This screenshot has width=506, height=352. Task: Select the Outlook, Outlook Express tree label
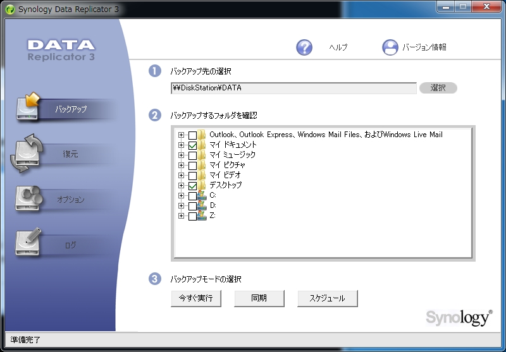(x=326, y=135)
